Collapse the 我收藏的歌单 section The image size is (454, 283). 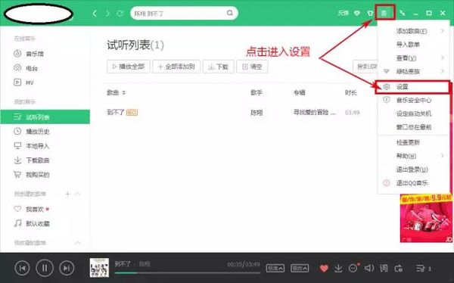78,243
